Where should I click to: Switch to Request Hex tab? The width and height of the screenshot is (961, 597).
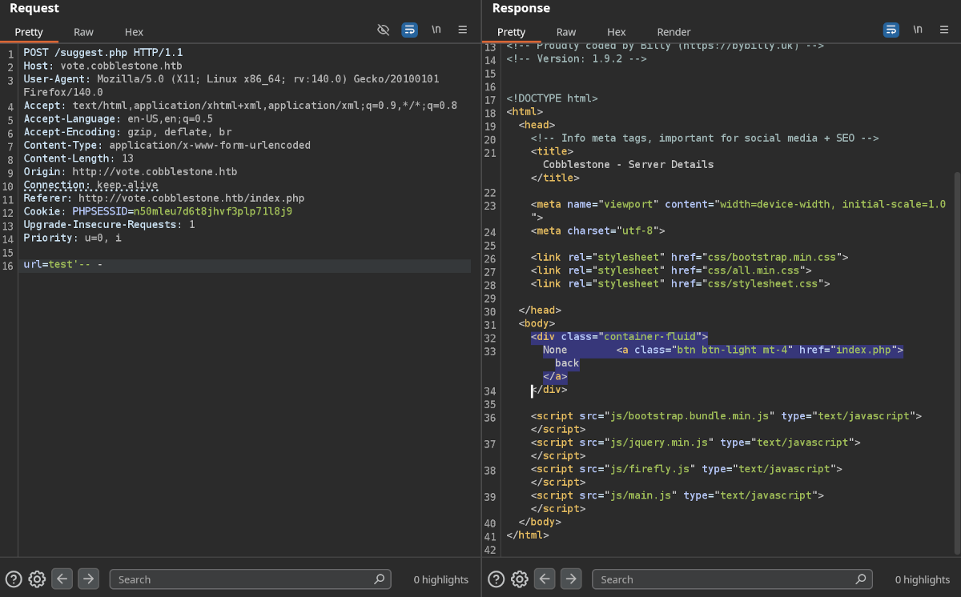pos(134,32)
